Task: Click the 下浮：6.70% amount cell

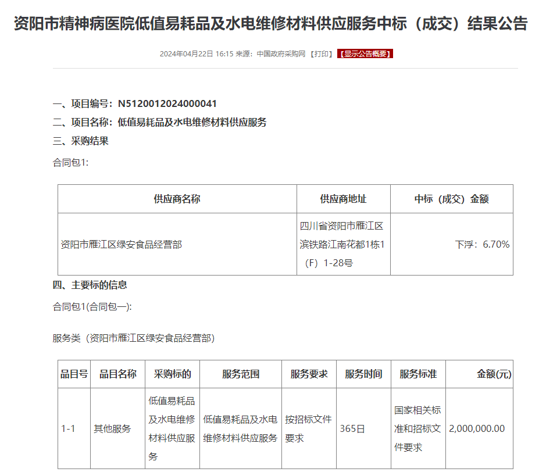Action: click(x=452, y=244)
